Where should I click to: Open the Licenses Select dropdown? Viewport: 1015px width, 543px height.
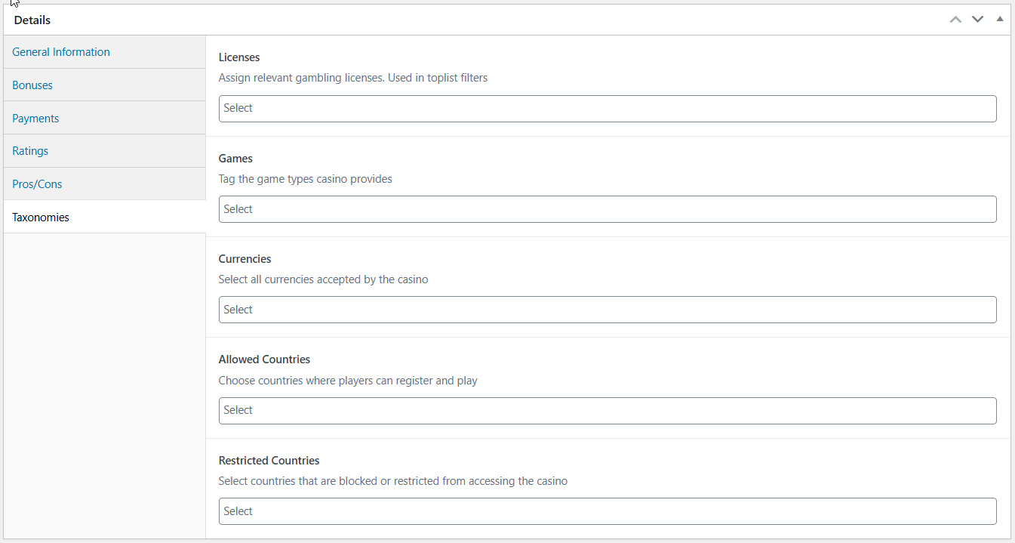607,108
